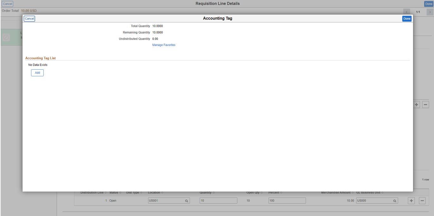Click the Add button under Accounting Tag List

click(37, 73)
